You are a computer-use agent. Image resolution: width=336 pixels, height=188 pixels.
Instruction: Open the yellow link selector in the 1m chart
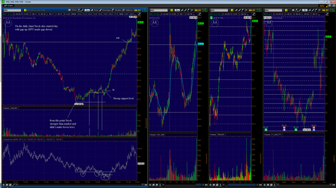[x=25, y=10]
